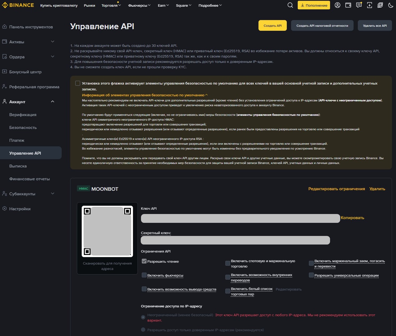Open the language globe icon
Image resolution: width=396 pixels, height=336 pixels.
click(x=380, y=5)
